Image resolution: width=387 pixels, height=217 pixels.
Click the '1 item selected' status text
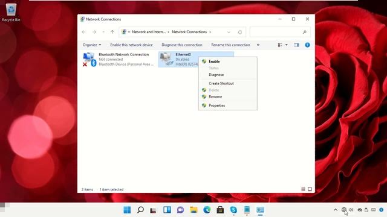[111, 189]
